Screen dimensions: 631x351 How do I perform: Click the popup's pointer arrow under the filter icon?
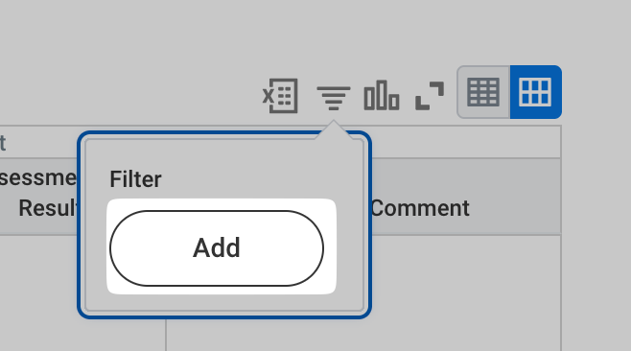point(334,129)
